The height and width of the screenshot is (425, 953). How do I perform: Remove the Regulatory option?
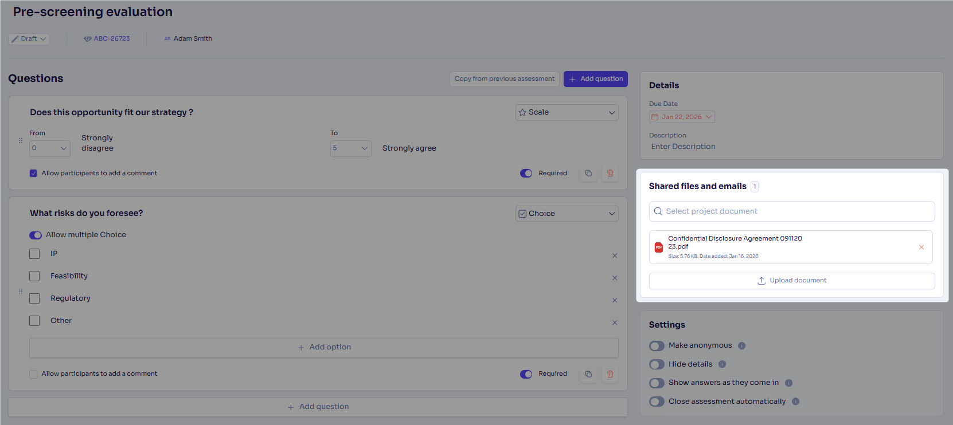615,300
